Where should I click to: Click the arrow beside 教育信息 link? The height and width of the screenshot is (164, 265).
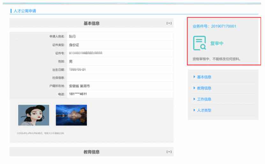pyautogui.click(x=194, y=88)
